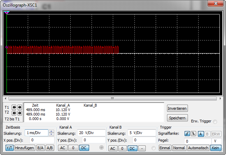Set Kanal B coupling to DC
This screenshot has width=226, height=155.
[x=132, y=148]
